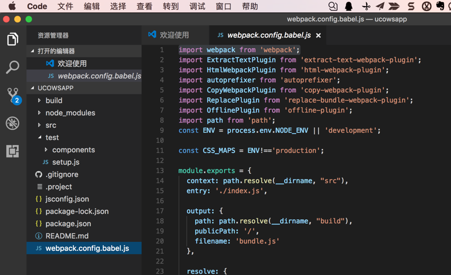Click the paper plane icon in menu bar
Screen dimensions: 451x275
pos(380,6)
